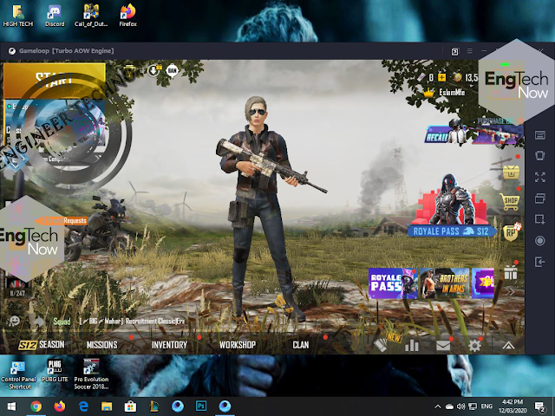Open the S12 SEASON tab
This screenshot has height=416, width=555.
click(42, 345)
